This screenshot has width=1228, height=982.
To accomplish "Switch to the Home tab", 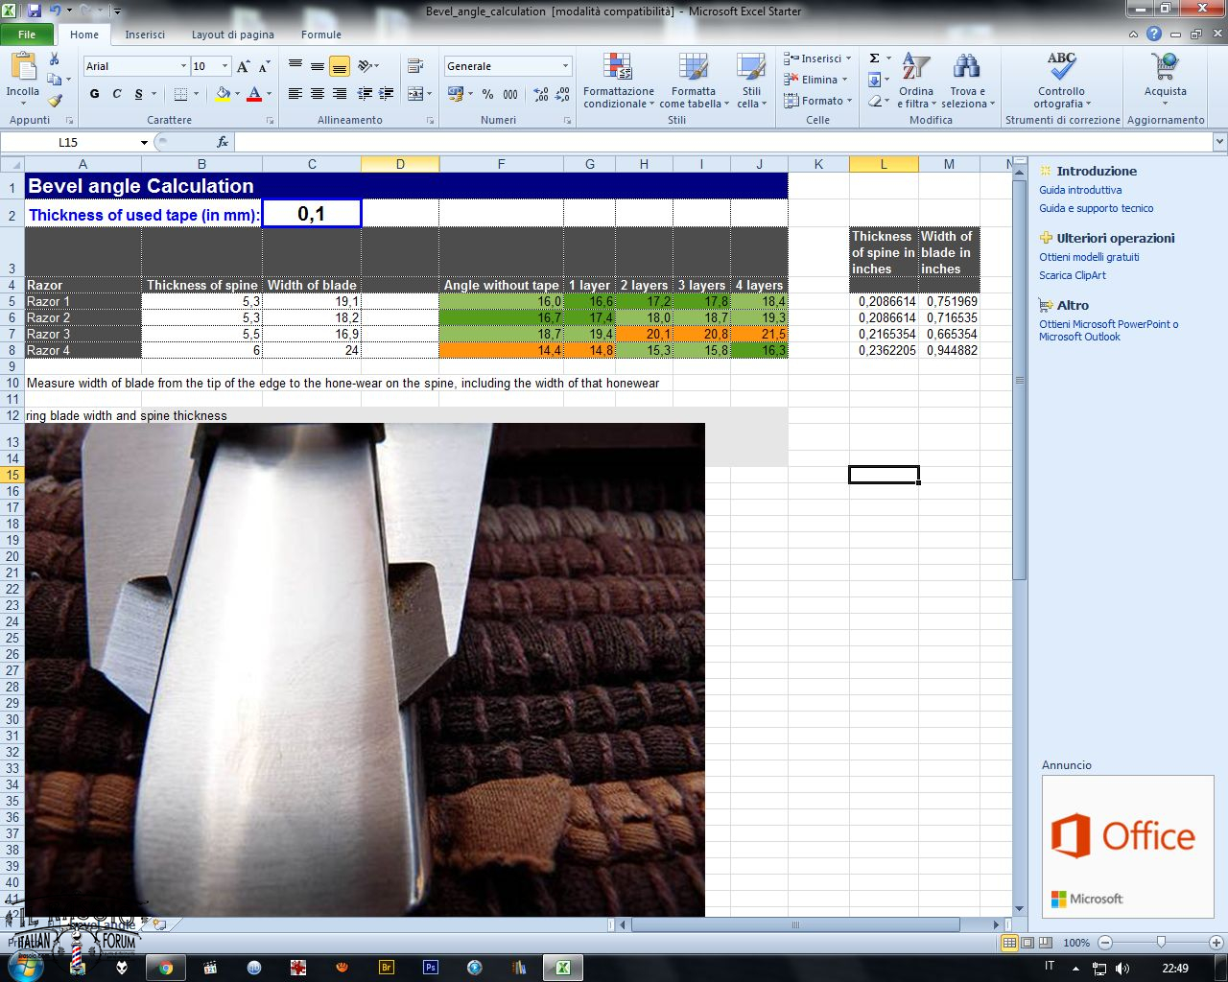I will [84, 35].
